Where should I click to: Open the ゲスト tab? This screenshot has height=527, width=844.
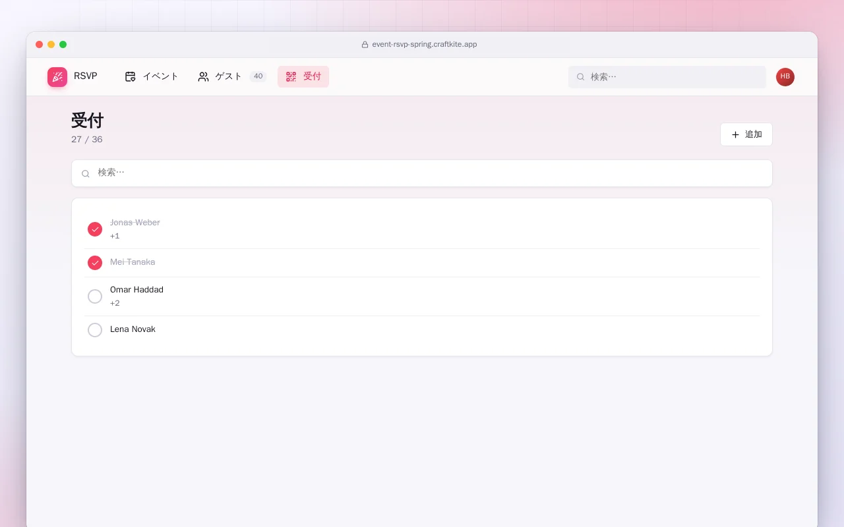pos(232,76)
